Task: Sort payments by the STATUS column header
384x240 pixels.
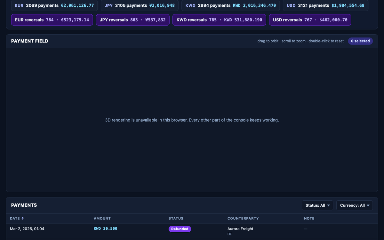Action: pos(176,219)
